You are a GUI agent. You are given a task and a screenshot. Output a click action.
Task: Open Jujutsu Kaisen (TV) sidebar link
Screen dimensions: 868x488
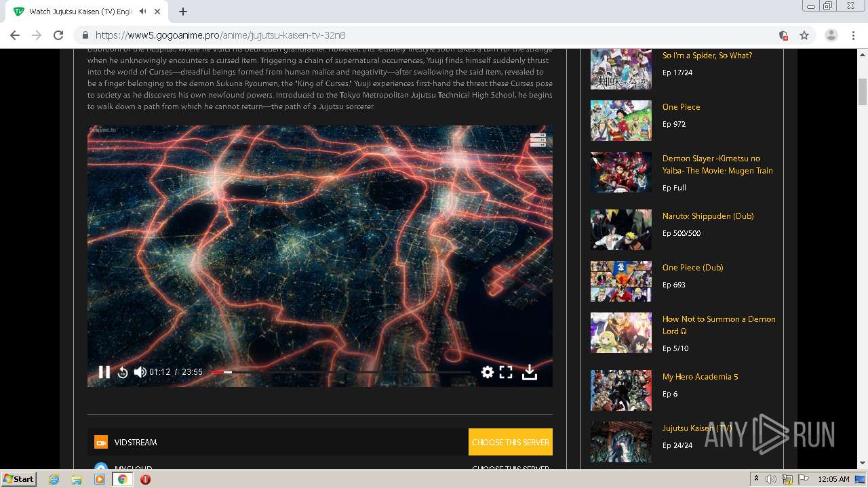pos(697,428)
